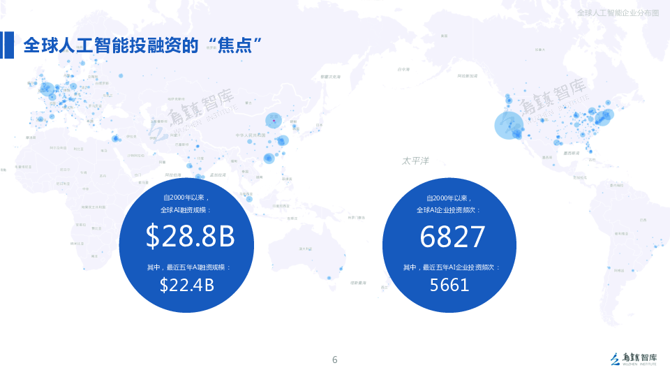
Task: Select the $28.8B funding figure
Action: [x=190, y=237]
